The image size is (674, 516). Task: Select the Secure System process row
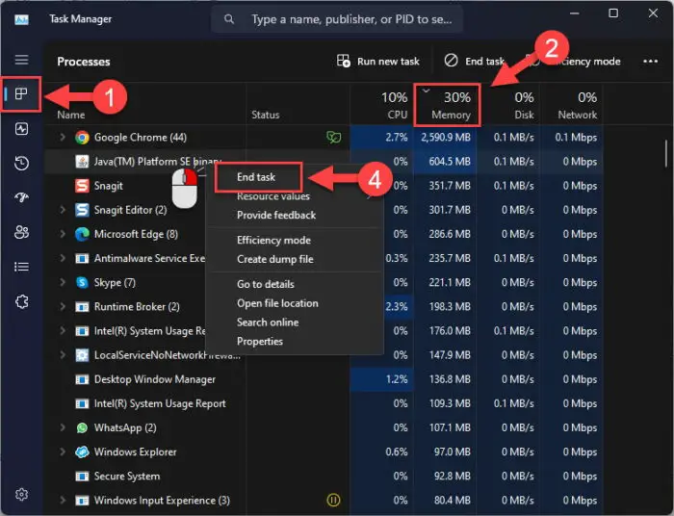324,476
